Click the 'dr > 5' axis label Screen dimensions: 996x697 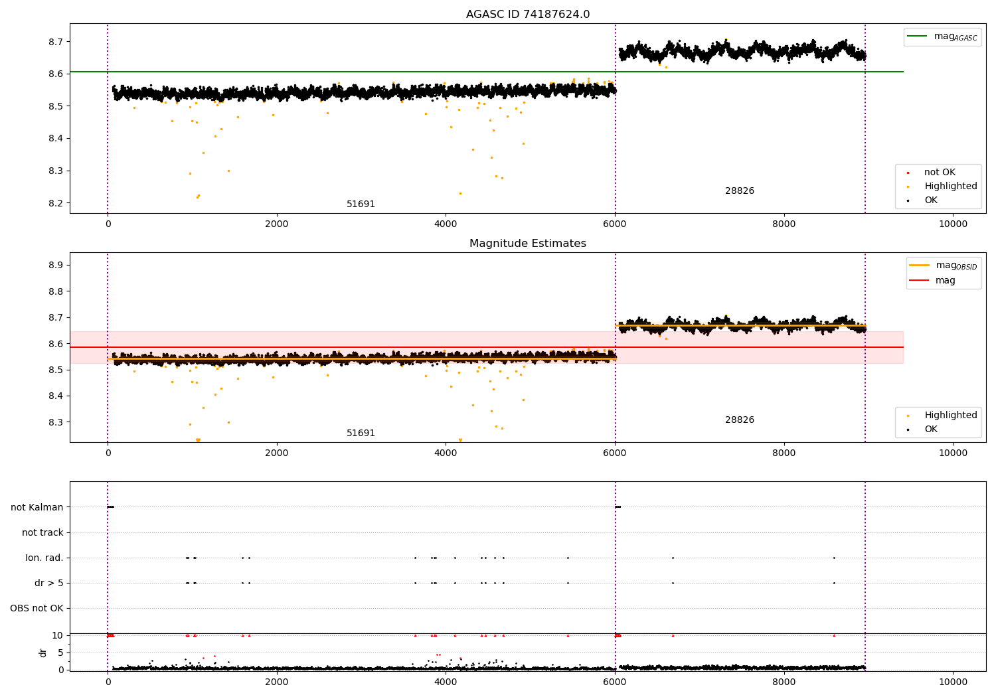(x=49, y=583)
